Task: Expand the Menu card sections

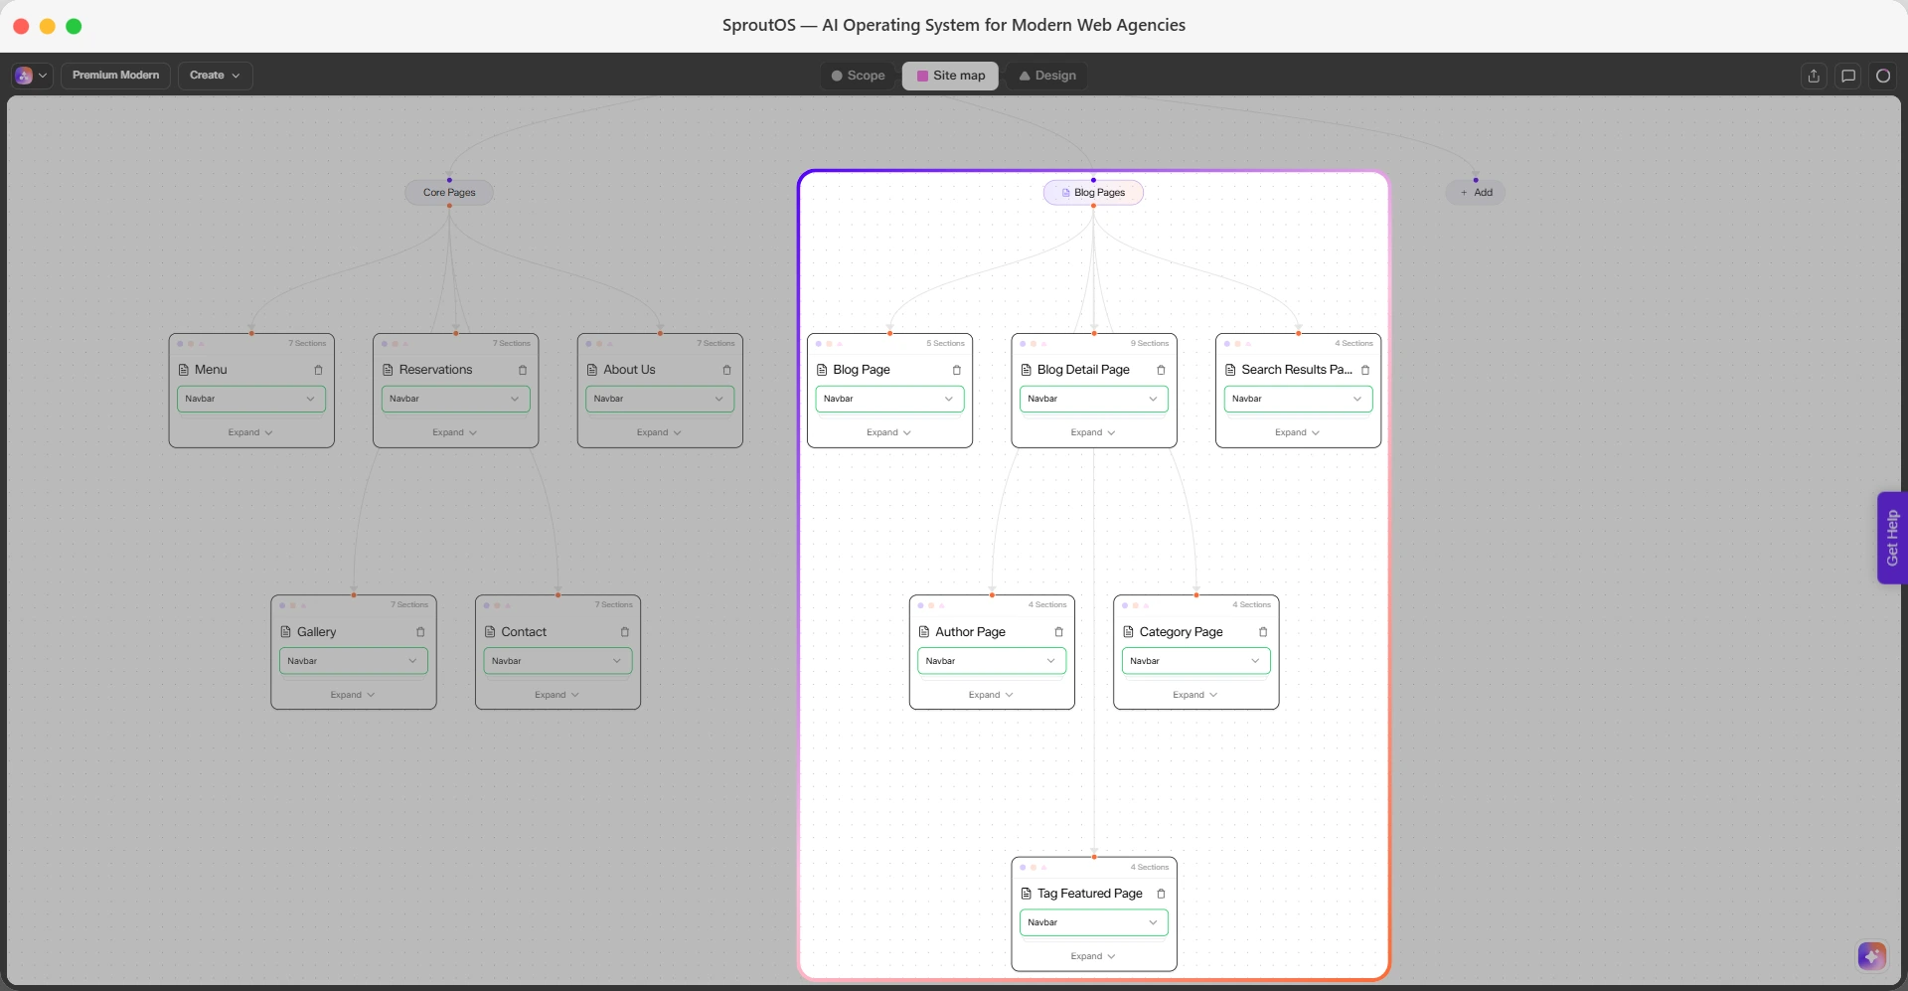Action: point(250,432)
